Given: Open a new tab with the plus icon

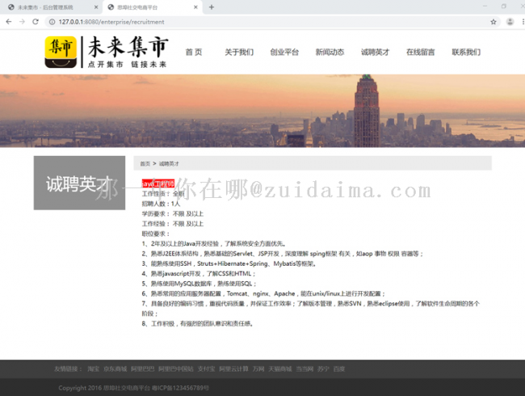Looking at the screenshot, I should (x=212, y=7).
